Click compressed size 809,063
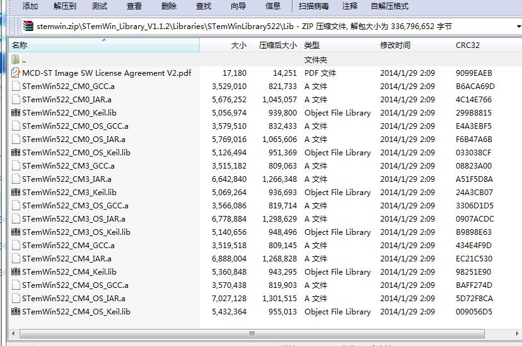522x346 pixels. point(282,165)
